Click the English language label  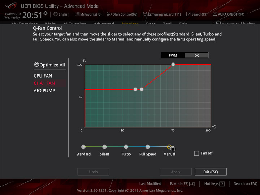(64, 14)
